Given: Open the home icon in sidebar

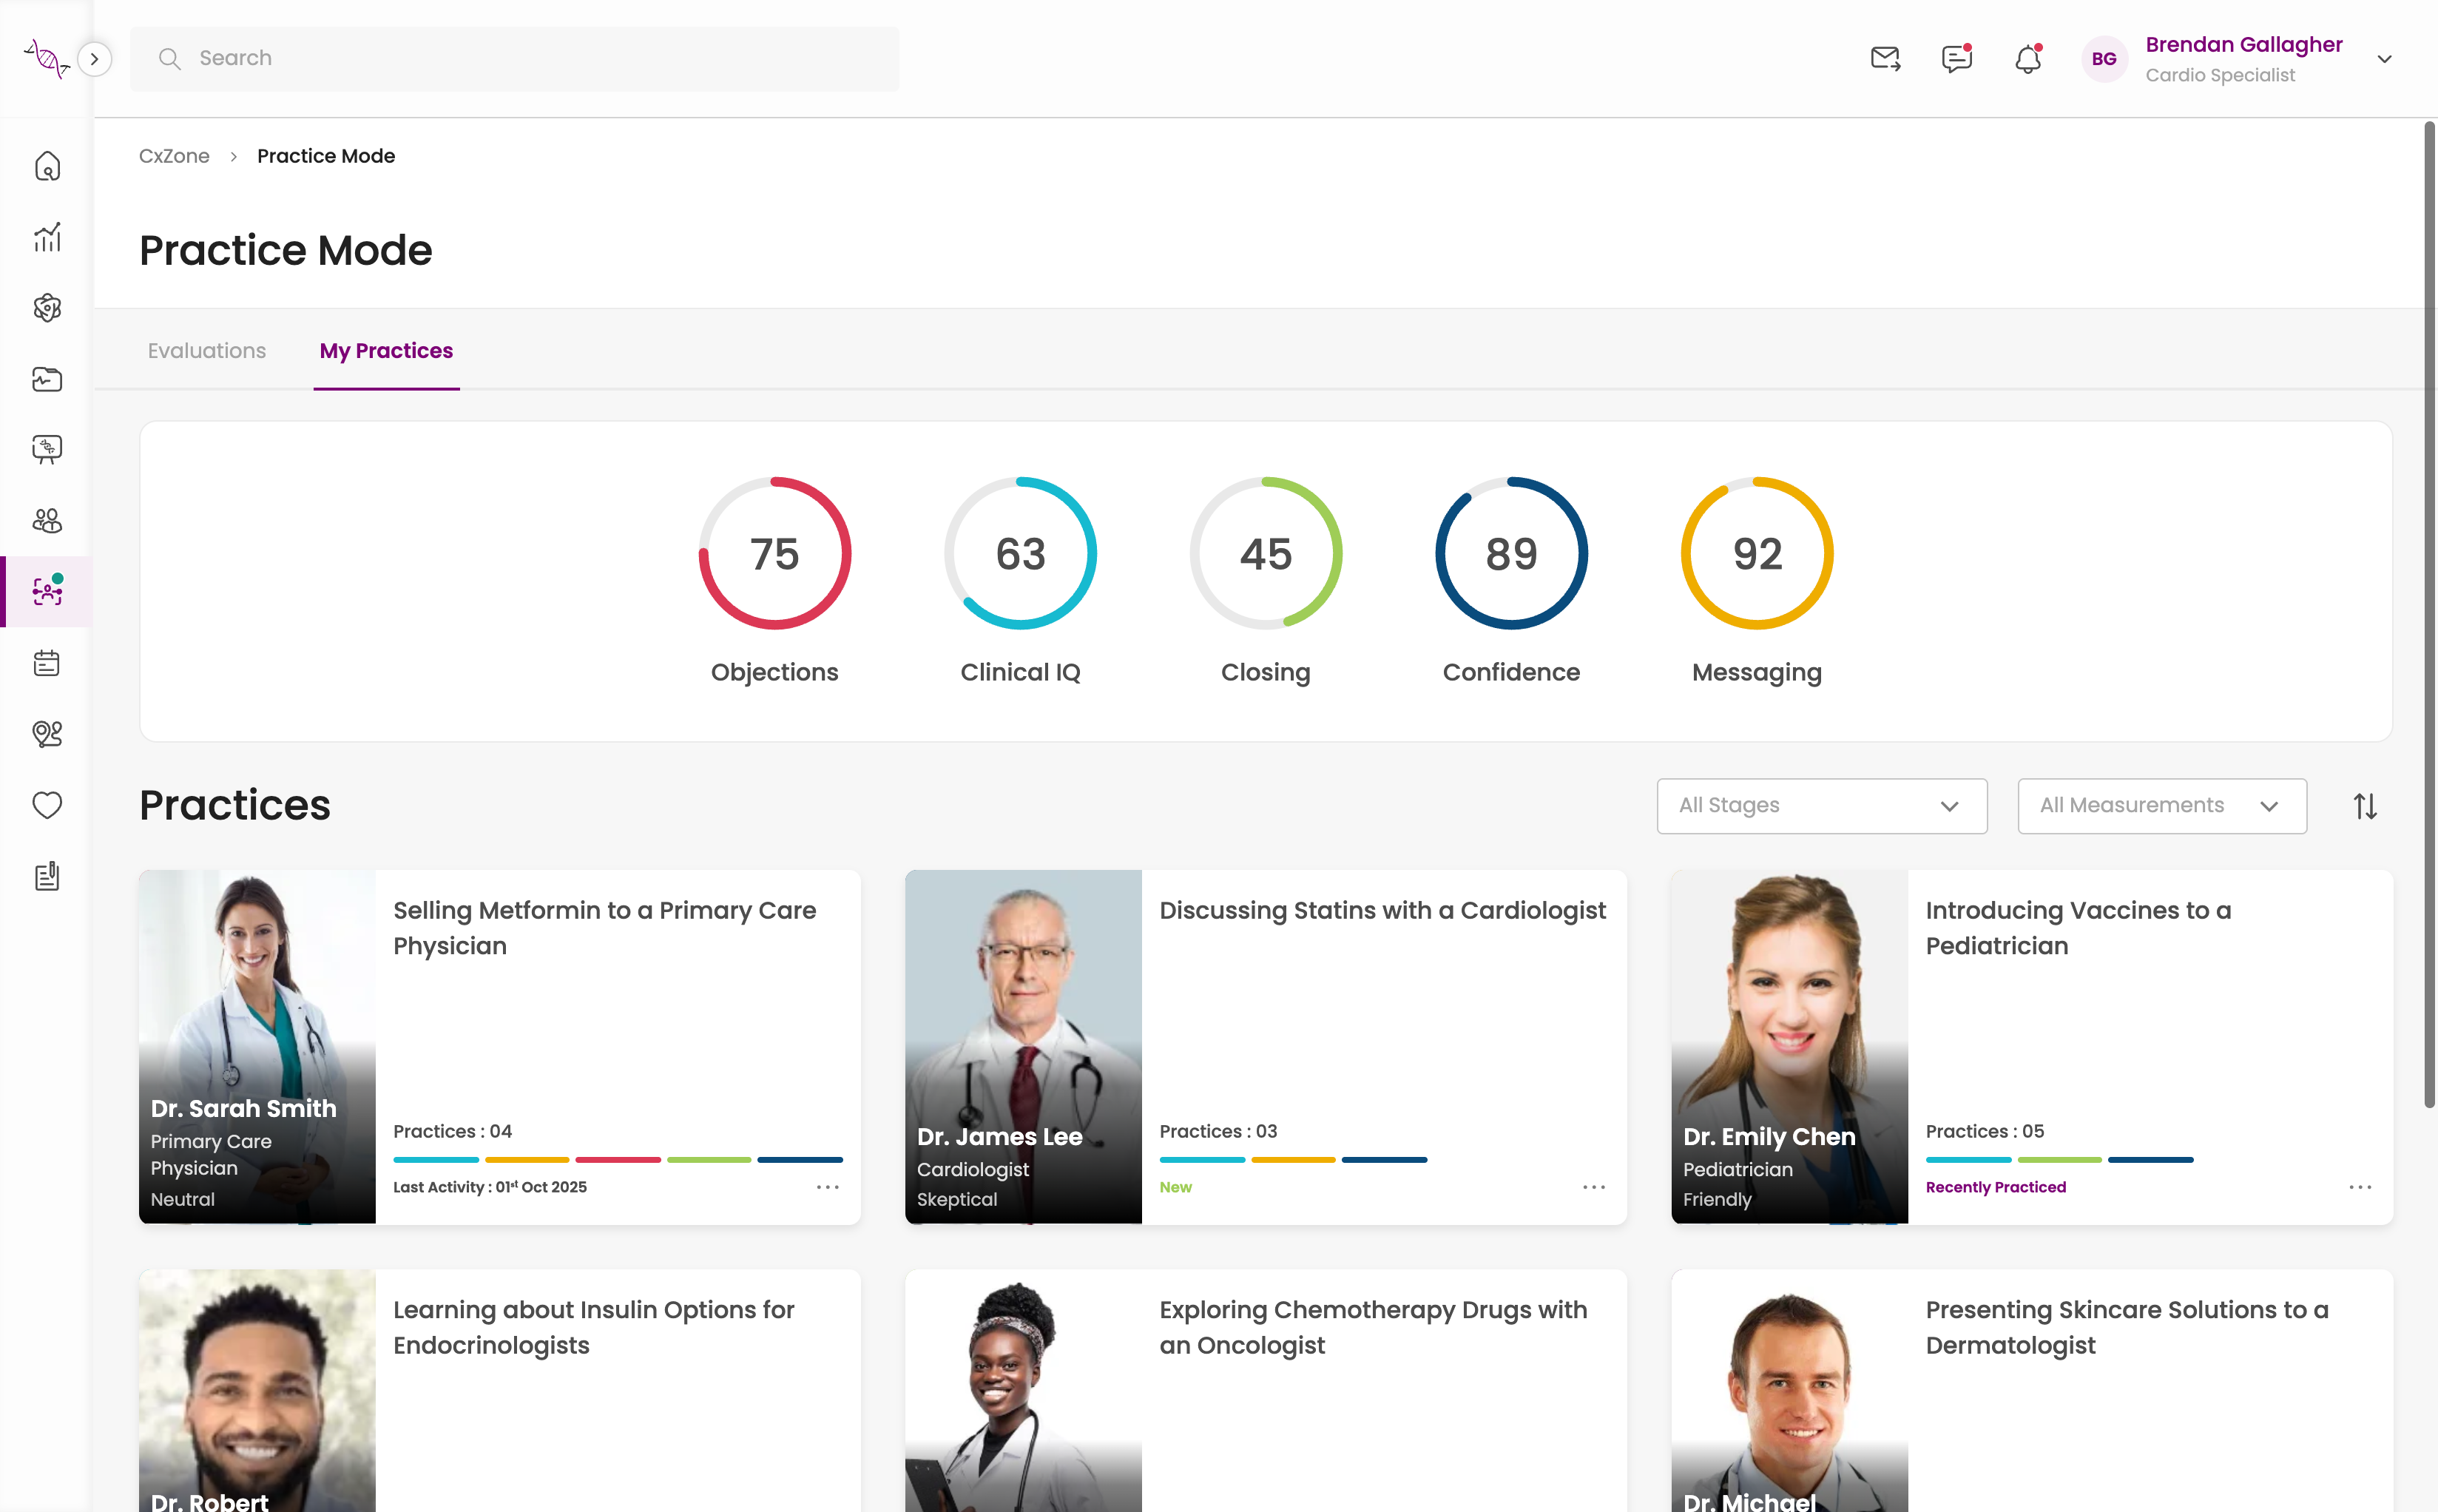Looking at the screenshot, I should click(x=47, y=166).
